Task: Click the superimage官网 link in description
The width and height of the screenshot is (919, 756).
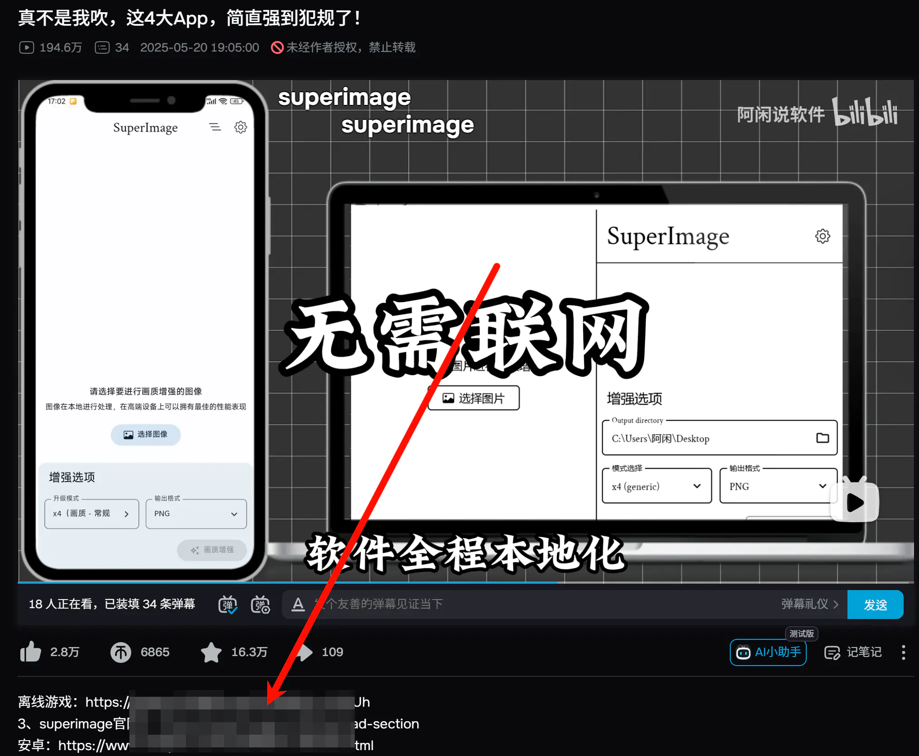Action: tap(218, 723)
